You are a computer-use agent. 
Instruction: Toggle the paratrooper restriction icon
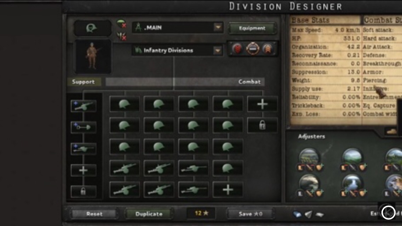121,24
